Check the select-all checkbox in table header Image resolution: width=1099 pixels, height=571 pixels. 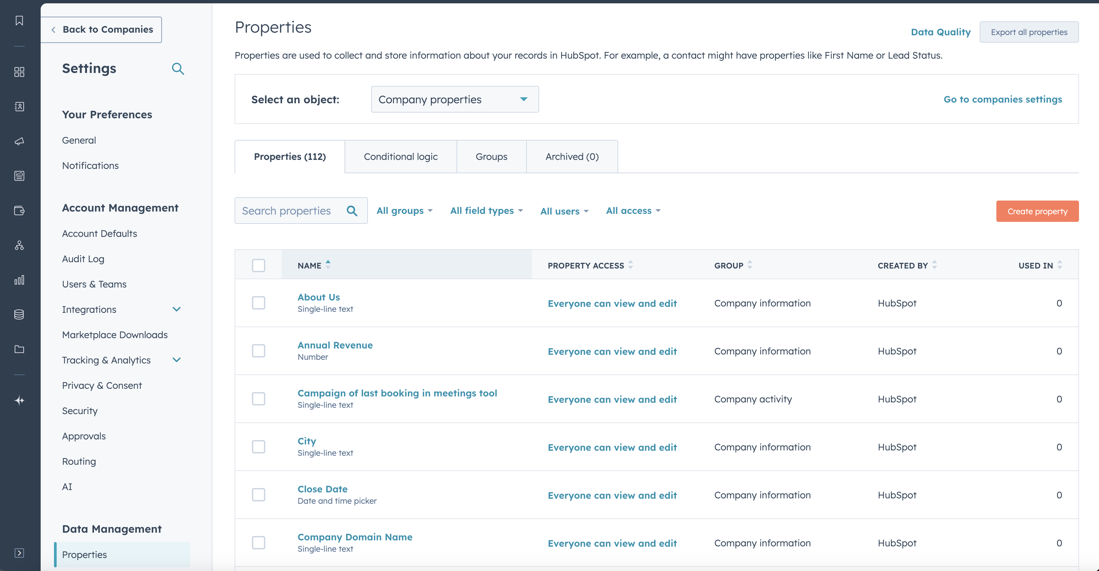tap(258, 265)
